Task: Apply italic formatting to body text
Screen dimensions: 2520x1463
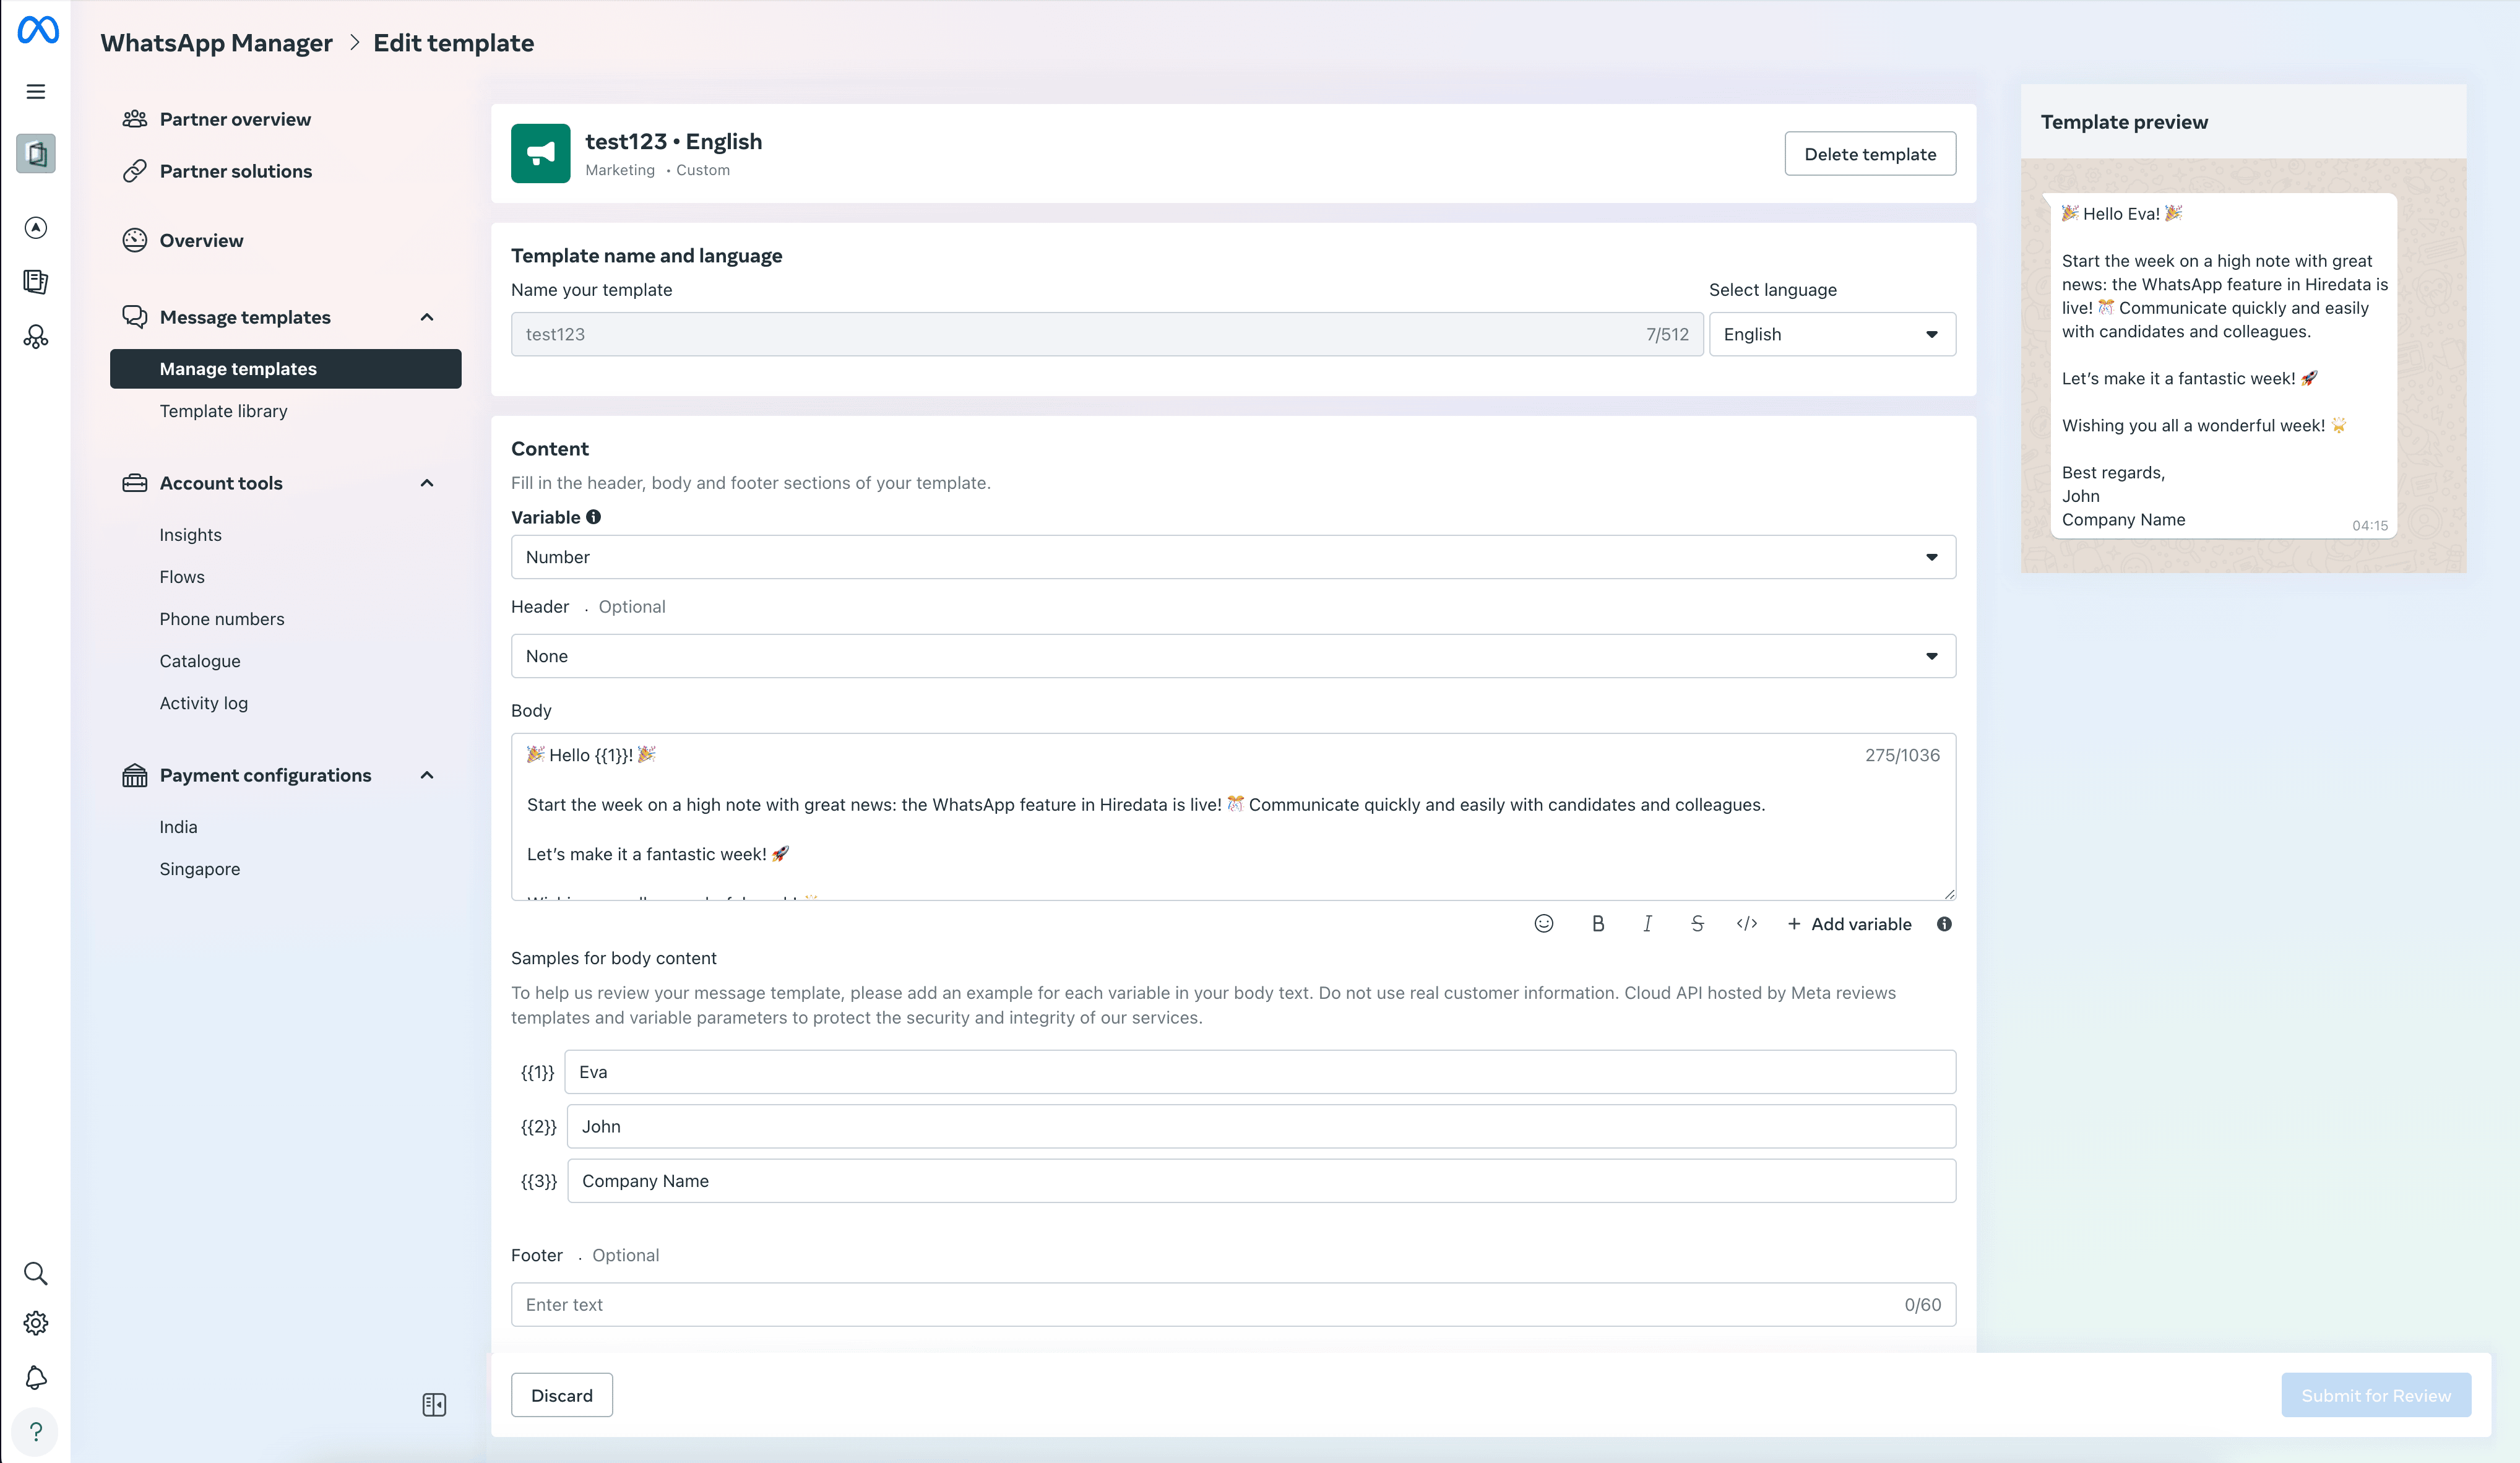Action: 1648,923
